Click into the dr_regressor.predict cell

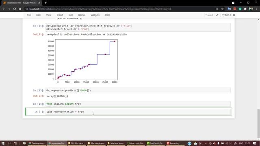138,90
